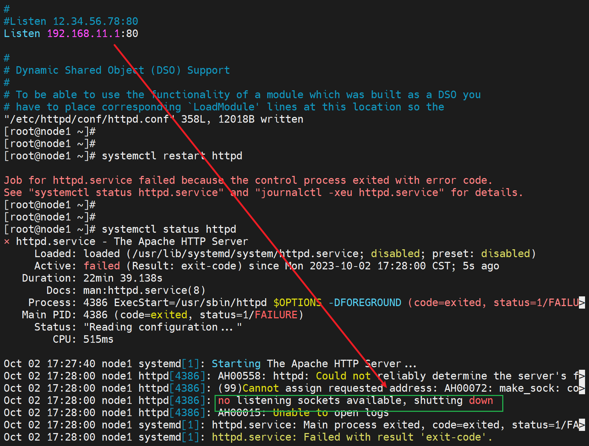Click the truncation arrow ending the AH00558 line
589x446 pixels.
(582, 376)
